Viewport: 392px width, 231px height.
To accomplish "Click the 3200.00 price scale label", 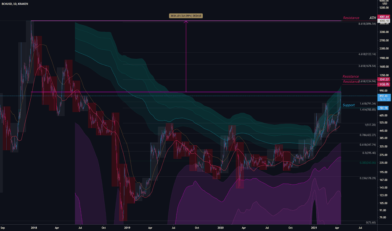I will click(384, 32).
